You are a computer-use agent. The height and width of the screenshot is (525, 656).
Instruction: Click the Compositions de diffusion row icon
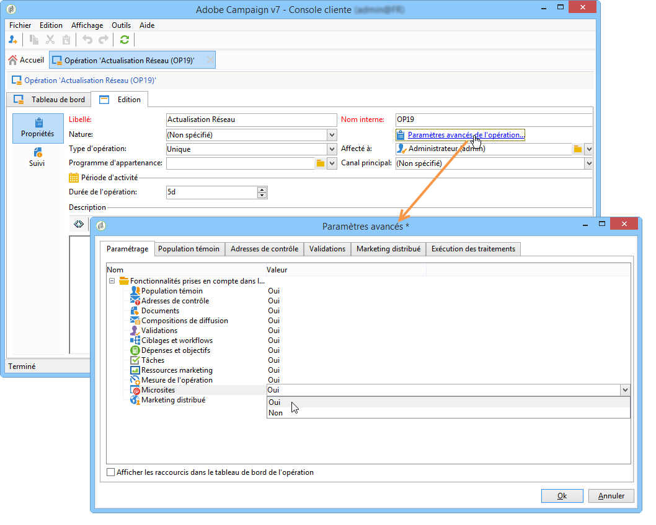coord(135,321)
